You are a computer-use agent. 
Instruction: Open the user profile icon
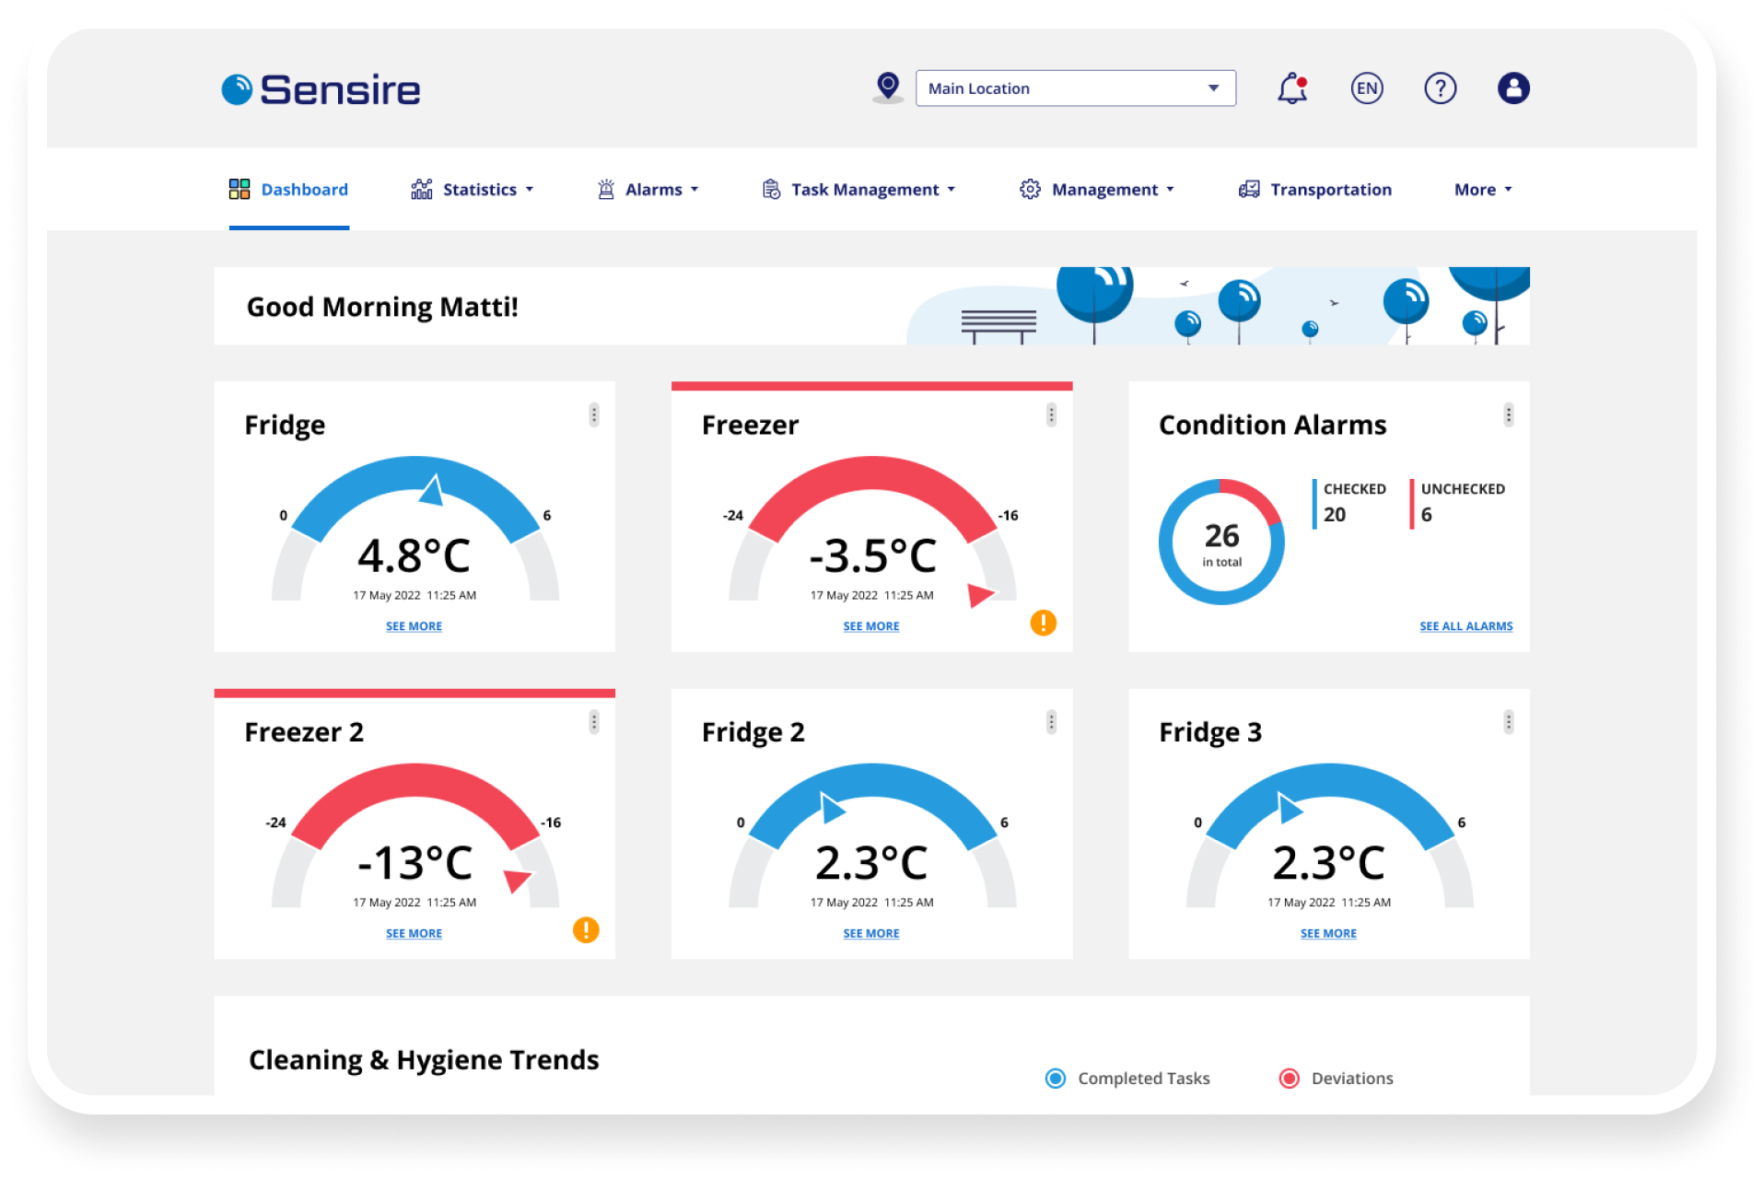coord(1513,88)
